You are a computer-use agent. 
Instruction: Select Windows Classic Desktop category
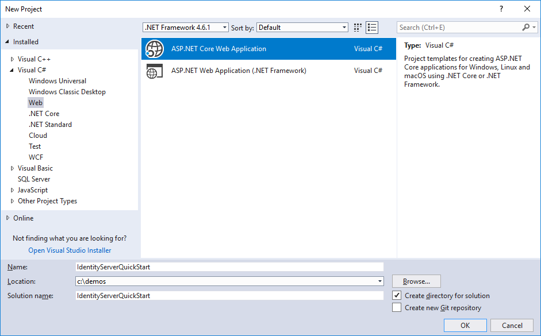pyautogui.click(x=67, y=92)
